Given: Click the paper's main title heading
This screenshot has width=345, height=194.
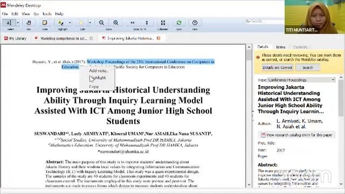Looking at the screenshot, I should tap(123, 106).
